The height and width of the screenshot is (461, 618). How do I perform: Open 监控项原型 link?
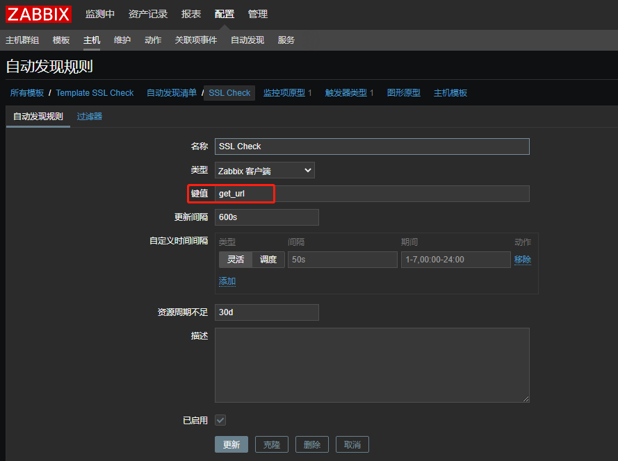coord(284,93)
